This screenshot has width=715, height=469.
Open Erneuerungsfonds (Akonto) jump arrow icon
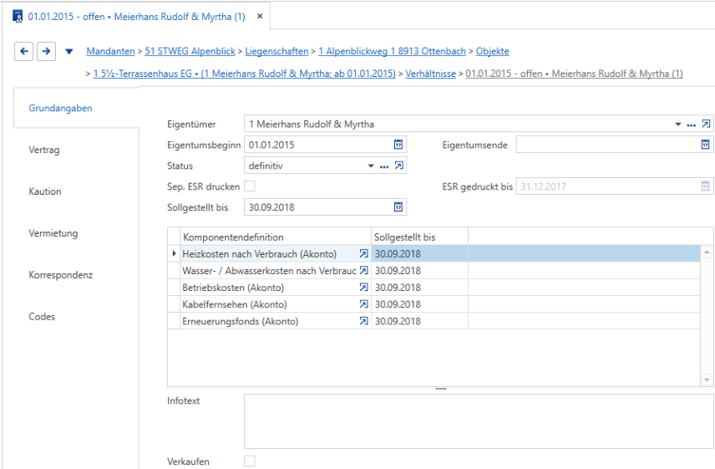[363, 321]
